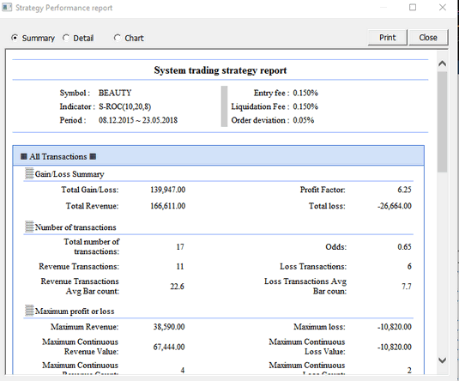Viewport: 459px width, 381px height.
Task: Click the square icon right of All Transactions
Action: [x=93, y=157]
